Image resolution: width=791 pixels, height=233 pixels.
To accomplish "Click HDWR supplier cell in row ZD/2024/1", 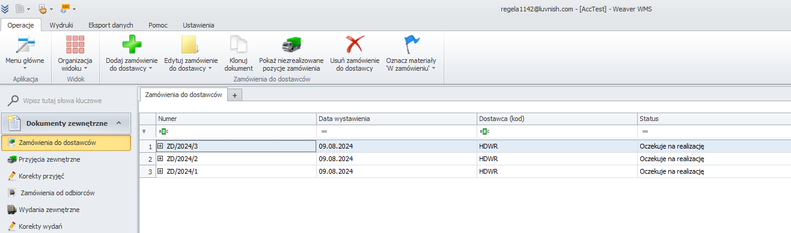I will click(x=557, y=171).
